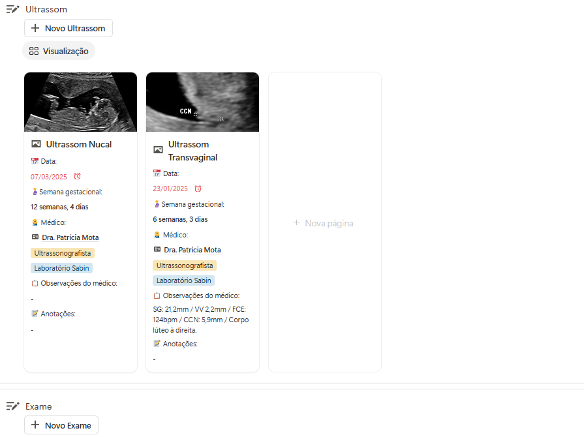The height and width of the screenshot is (437, 584).
Task: Open the Dra. Patrícia Mota link on the Nucal card
Action: pyautogui.click(x=70, y=237)
